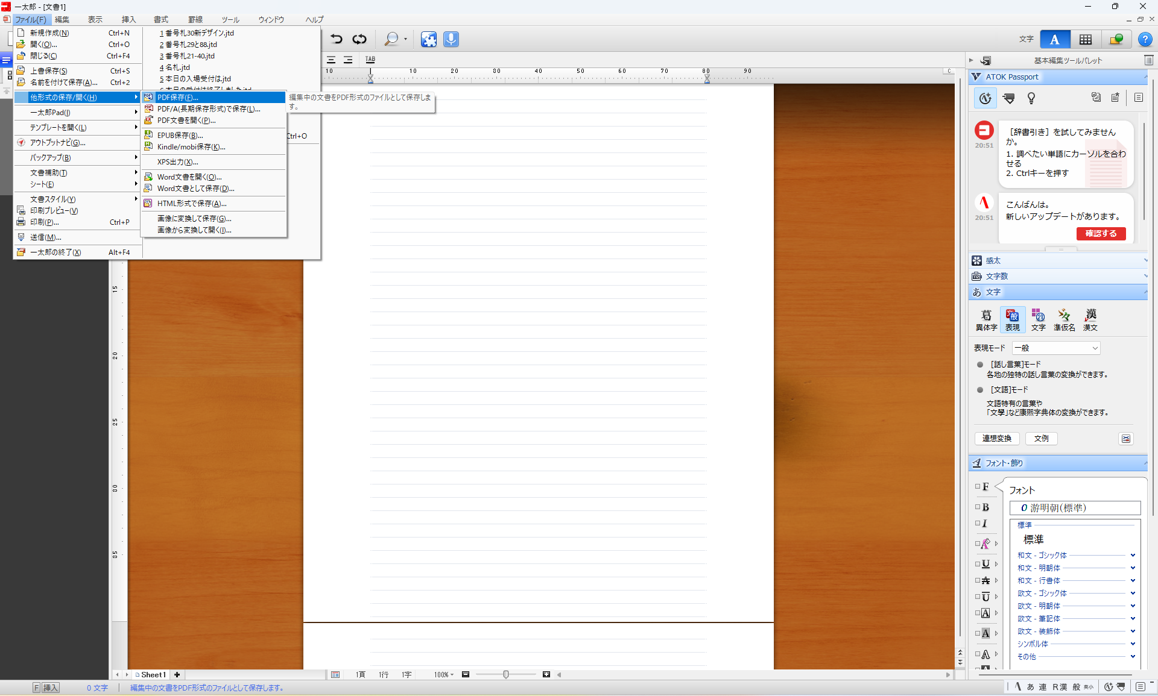Enable the Italic (I) checkbox
This screenshot has height=696, width=1158.
pos(978,523)
